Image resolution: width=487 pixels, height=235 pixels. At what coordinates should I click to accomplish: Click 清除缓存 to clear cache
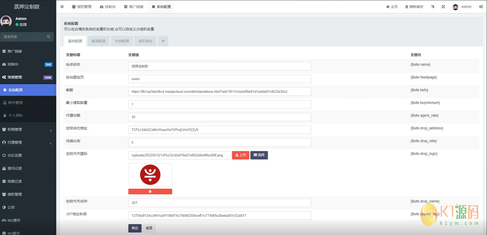[x=414, y=7]
